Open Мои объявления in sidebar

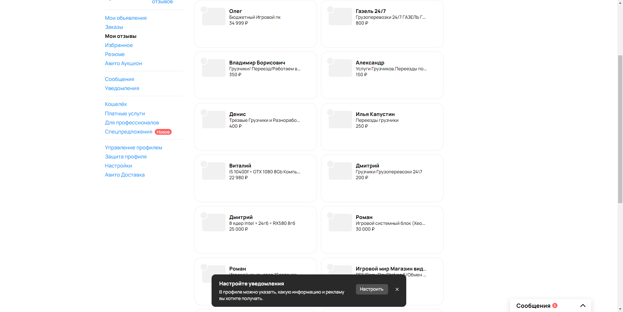pos(126,18)
